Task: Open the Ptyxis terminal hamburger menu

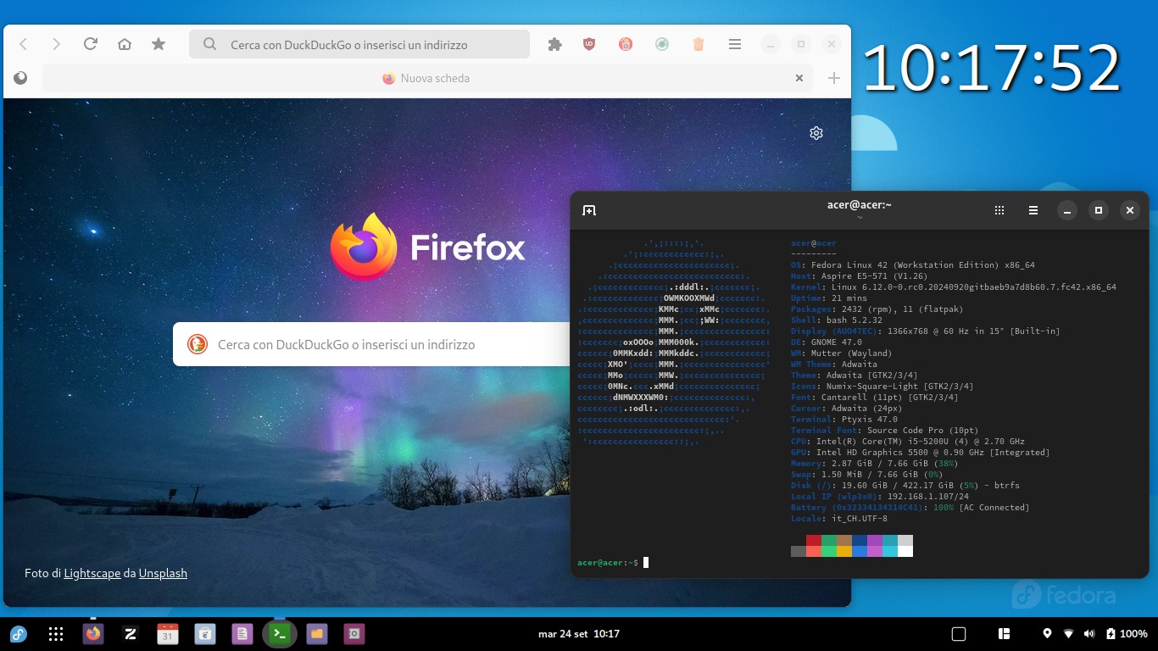Action: click(x=1033, y=210)
